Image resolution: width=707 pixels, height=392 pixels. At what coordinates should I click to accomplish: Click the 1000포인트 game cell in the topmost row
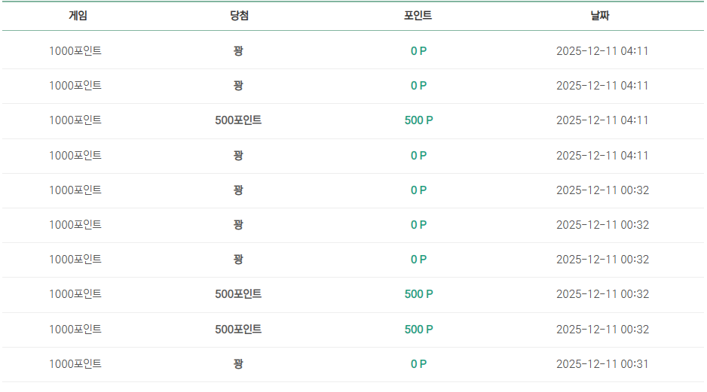point(75,51)
